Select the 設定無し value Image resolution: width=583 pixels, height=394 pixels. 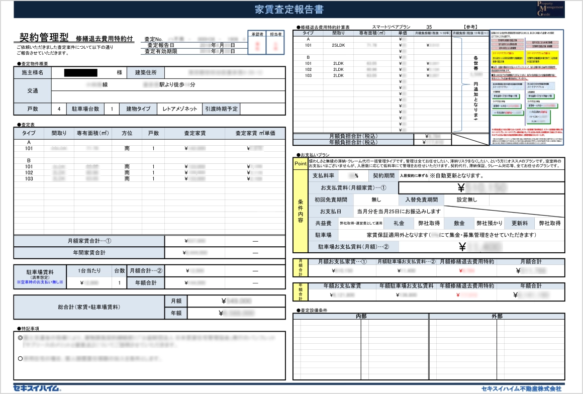tap(466, 200)
